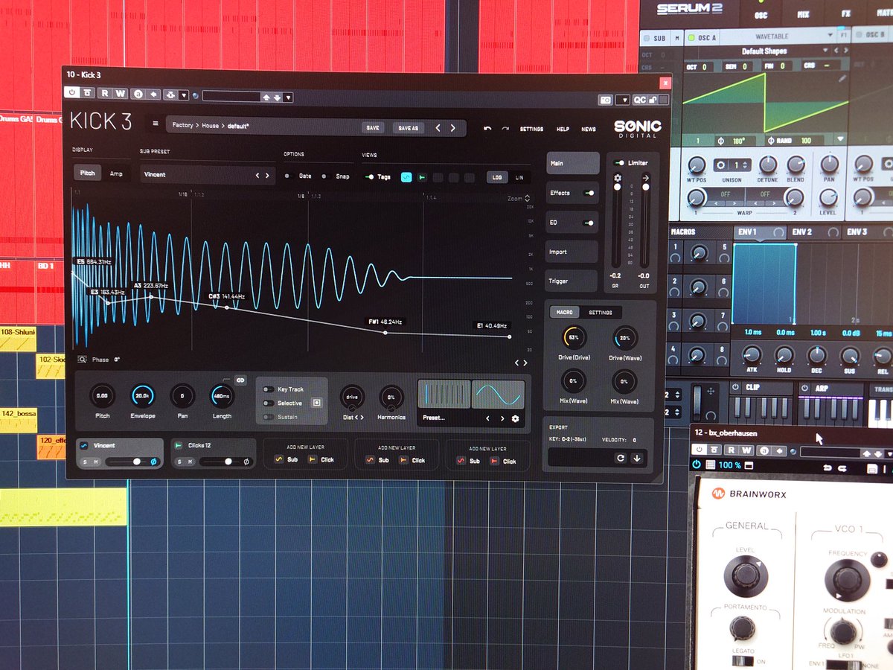The height and width of the screenshot is (670, 893).
Task: Click the magnifier icon next to Phase
Action: pyautogui.click(x=82, y=360)
